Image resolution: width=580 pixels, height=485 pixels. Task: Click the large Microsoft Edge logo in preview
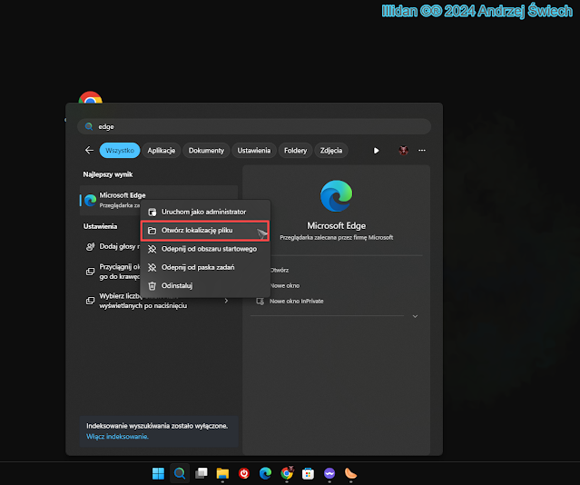(336, 196)
